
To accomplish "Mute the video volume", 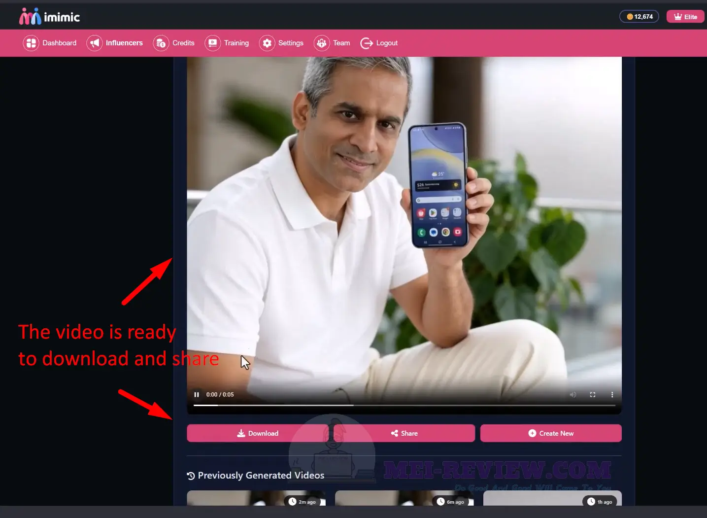I will [572, 394].
